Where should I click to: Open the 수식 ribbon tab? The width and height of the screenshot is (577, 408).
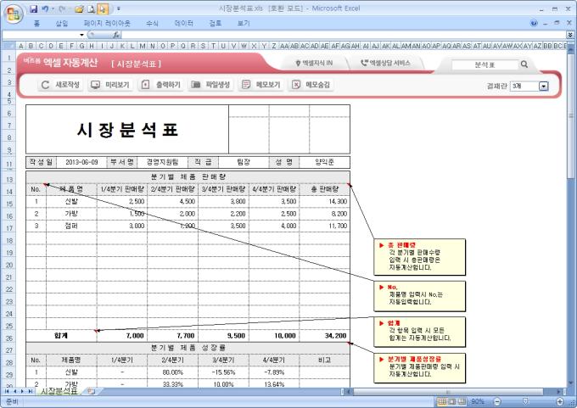(152, 23)
